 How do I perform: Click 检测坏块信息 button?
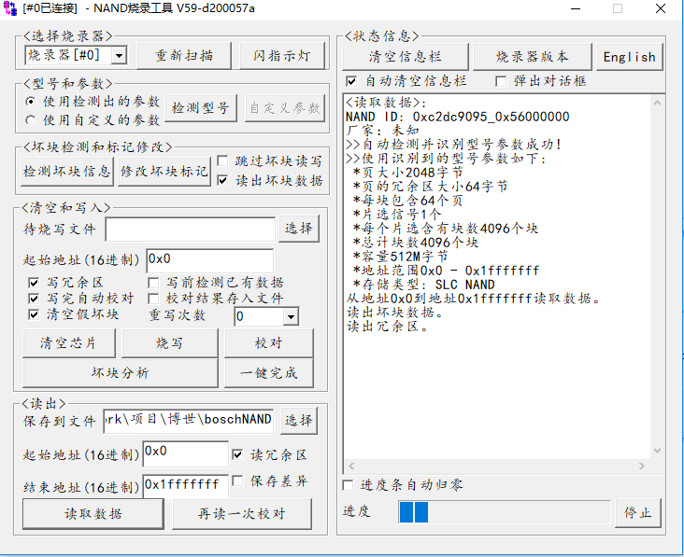pos(67,172)
